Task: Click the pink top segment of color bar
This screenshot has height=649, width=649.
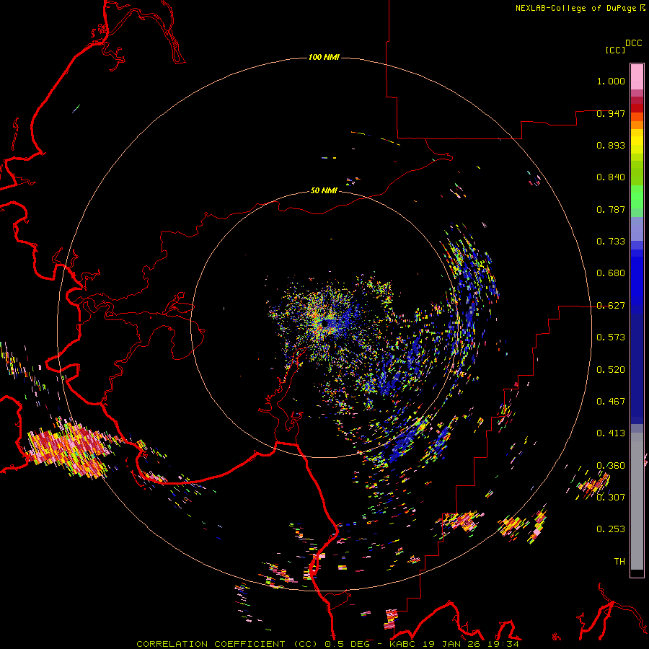Action: [637, 76]
